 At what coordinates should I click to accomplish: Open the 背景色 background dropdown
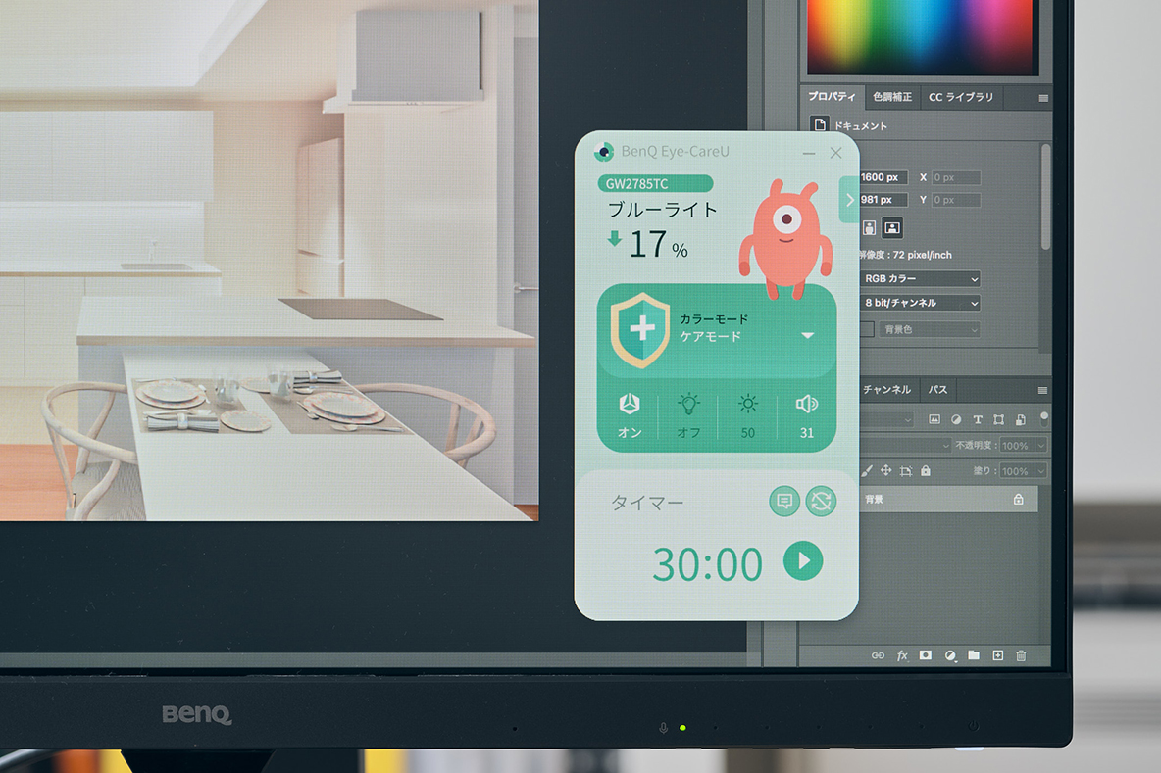pos(930,329)
